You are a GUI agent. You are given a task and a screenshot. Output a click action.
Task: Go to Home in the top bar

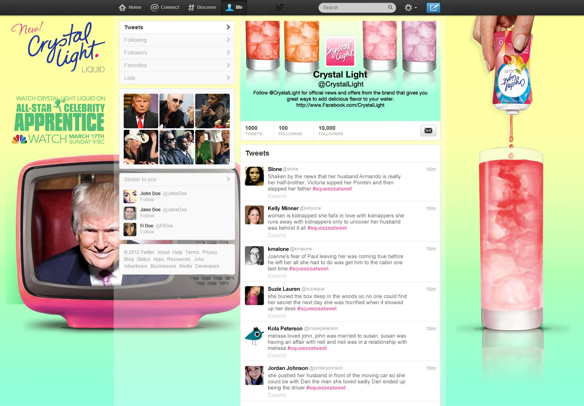[x=130, y=7]
